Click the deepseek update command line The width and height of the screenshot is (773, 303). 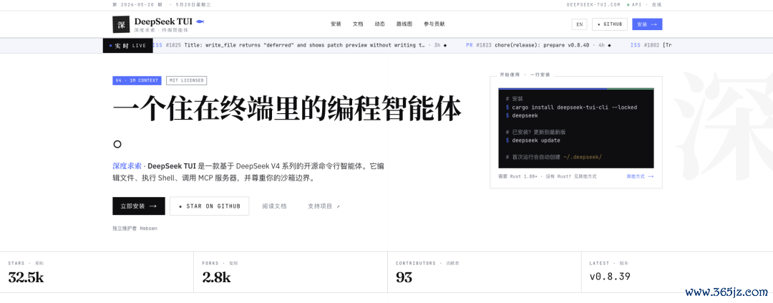click(533, 140)
